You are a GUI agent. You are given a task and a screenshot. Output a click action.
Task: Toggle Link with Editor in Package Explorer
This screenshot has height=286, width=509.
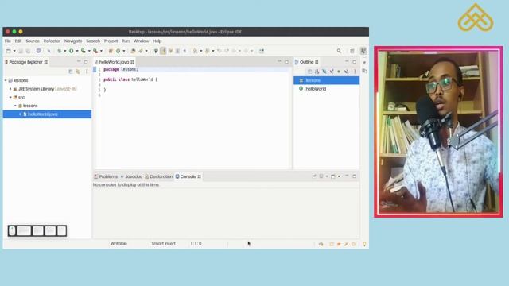[x=78, y=71]
